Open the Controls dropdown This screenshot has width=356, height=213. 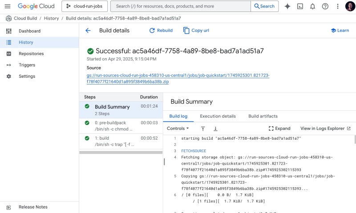[x=178, y=129]
